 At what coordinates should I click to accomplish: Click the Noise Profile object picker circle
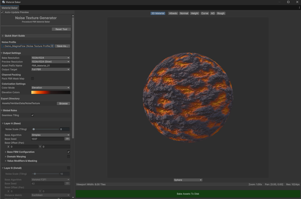pos(52,46)
